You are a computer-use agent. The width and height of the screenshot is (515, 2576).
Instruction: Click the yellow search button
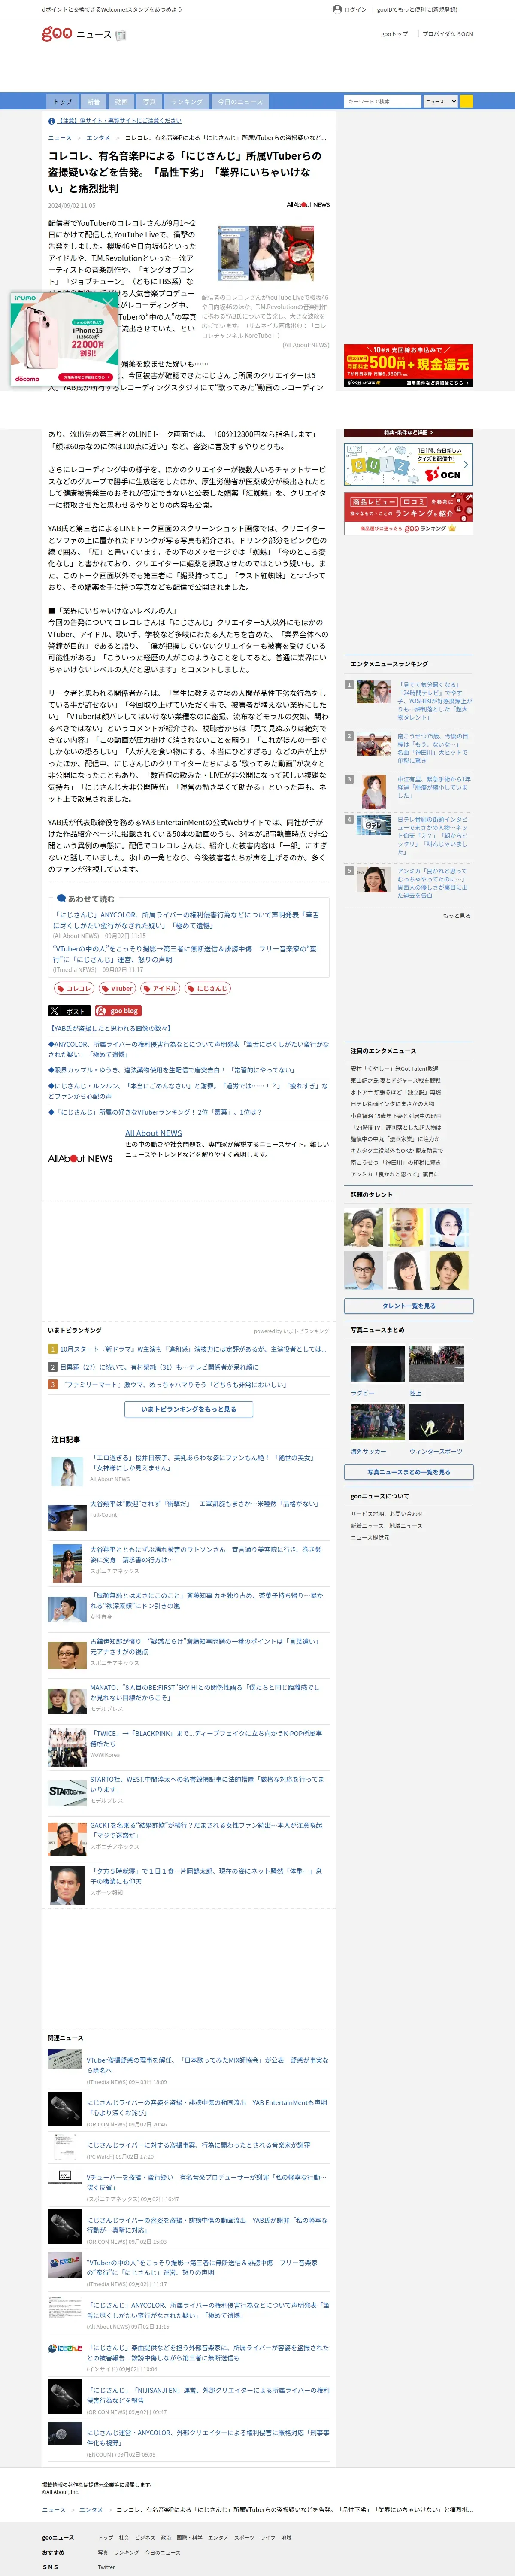pos(466,101)
